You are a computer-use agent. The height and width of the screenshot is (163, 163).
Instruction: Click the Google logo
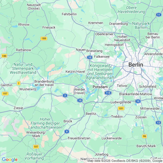(x=10, y=160)
